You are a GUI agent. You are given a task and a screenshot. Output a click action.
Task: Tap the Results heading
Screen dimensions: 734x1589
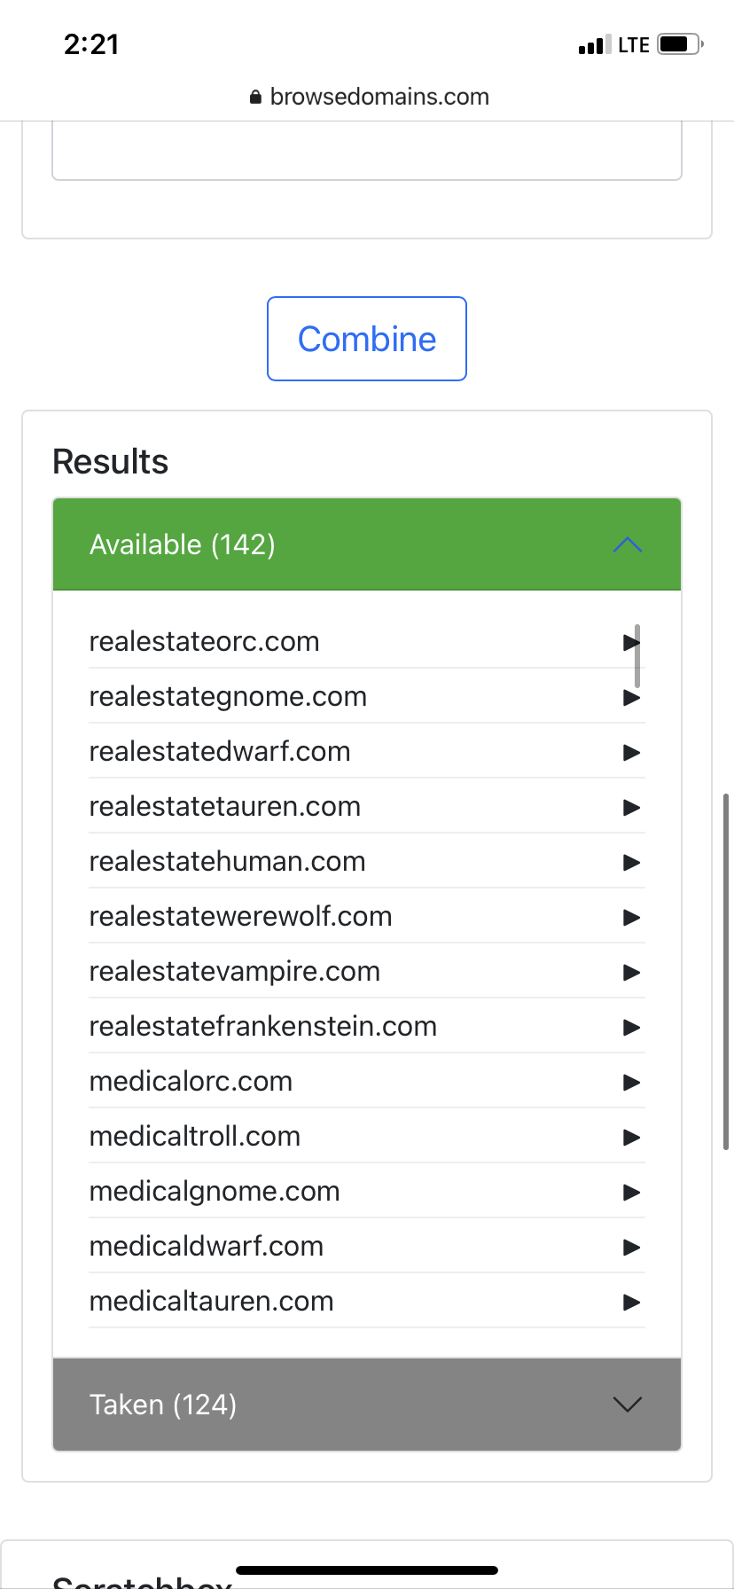(x=110, y=461)
